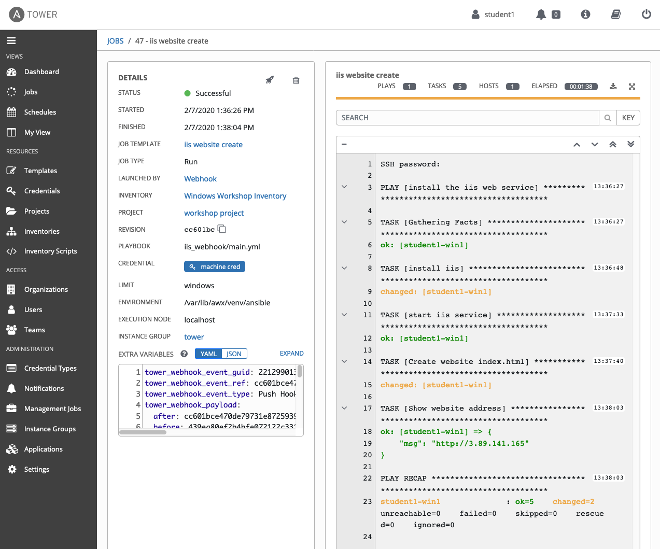Open Templates in the sidebar
The width and height of the screenshot is (660, 549).
(40, 171)
